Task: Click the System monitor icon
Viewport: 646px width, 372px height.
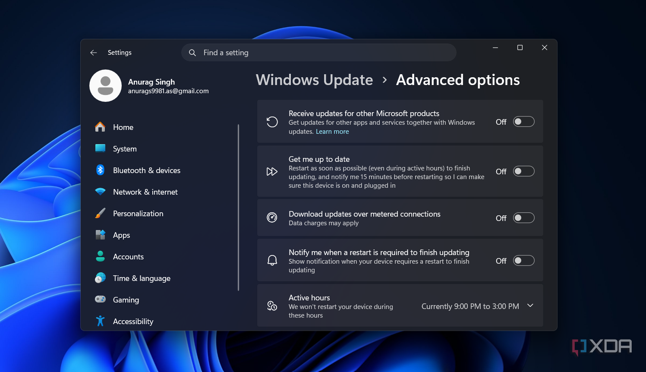Action: pyautogui.click(x=100, y=148)
